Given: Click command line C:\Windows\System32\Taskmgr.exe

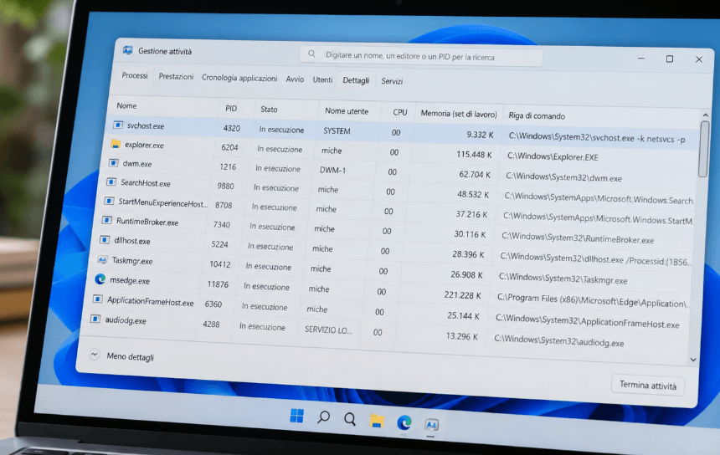Looking at the screenshot, I should 563,279.
